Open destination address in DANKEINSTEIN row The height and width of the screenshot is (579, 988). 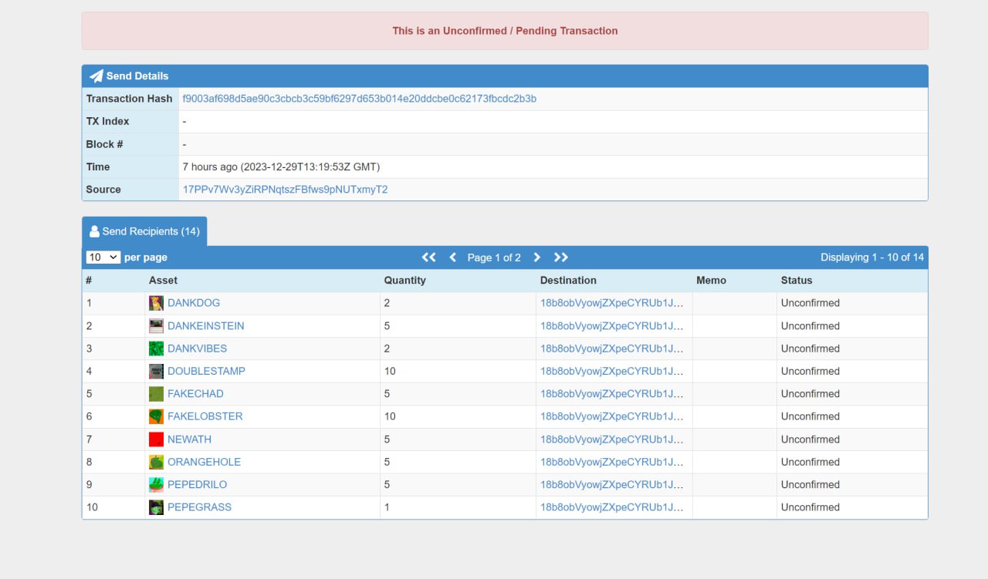pos(612,326)
